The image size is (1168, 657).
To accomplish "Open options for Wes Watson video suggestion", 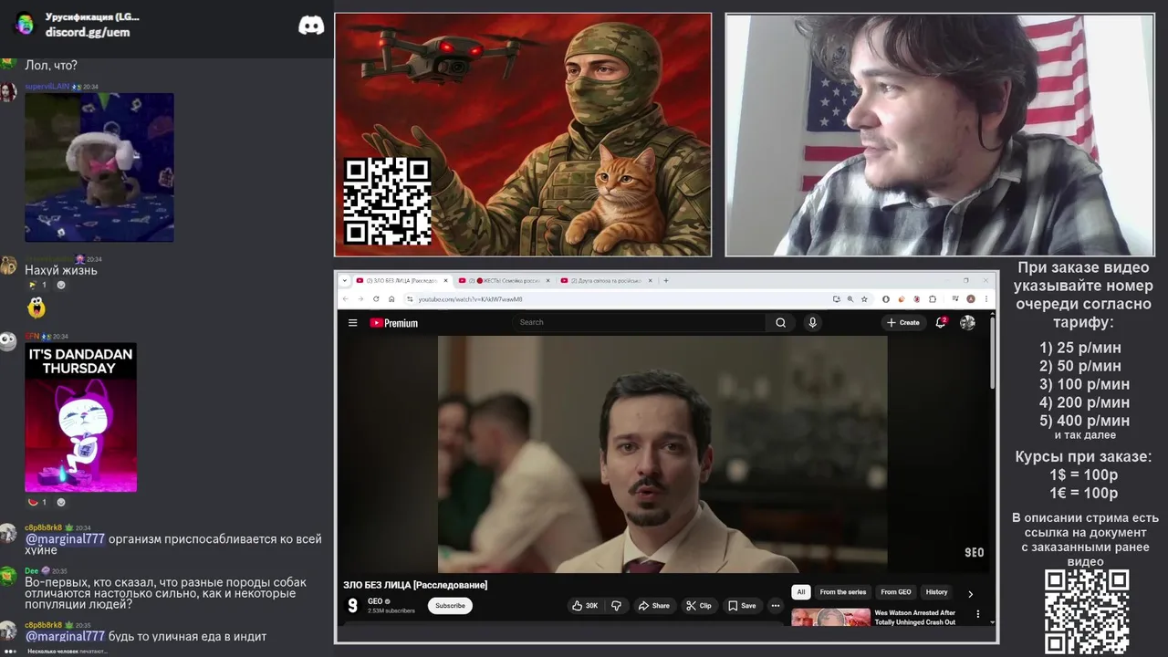I will tap(978, 614).
